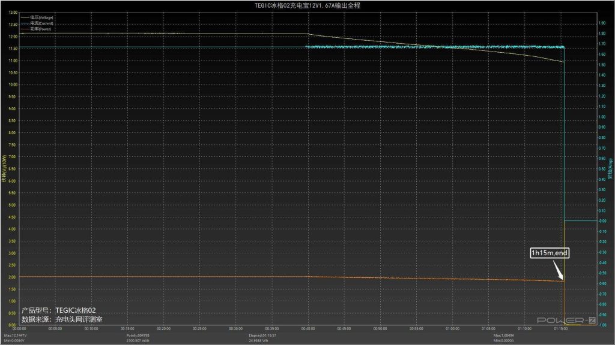Viewport: 615px width, 345px height.
Task: Click the 2.00 left axis label
Action: click(x=12, y=277)
